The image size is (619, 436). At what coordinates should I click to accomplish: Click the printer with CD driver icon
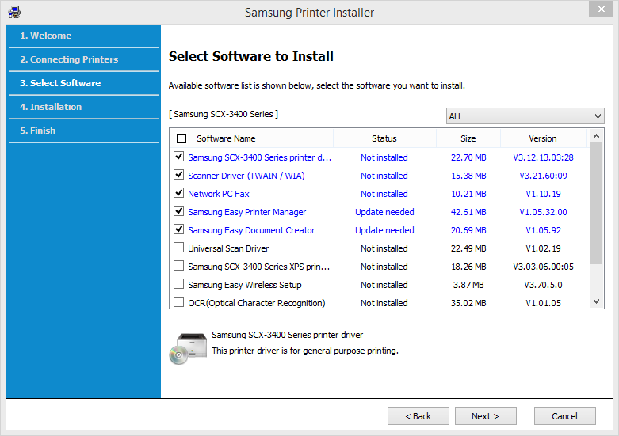pyautogui.click(x=188, y=348)
